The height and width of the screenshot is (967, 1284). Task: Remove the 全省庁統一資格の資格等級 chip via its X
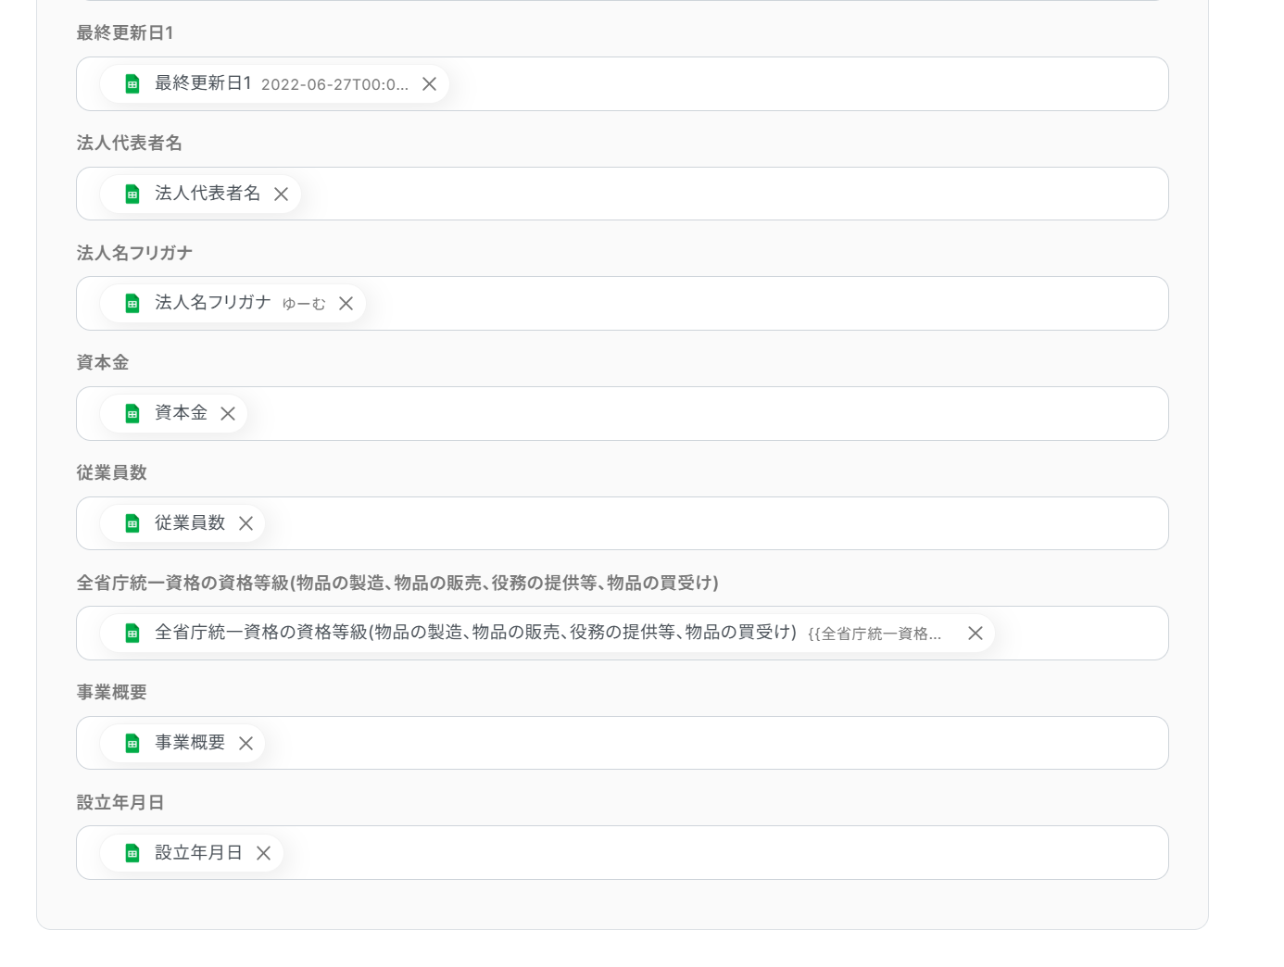pyautogui.click(x=976, y=634)
